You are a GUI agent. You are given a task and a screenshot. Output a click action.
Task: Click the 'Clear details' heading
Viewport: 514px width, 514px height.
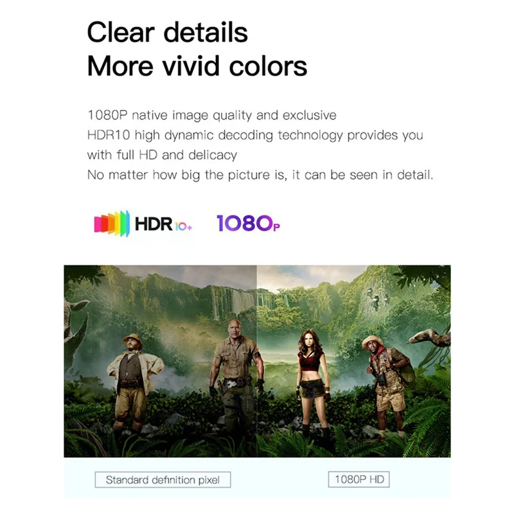(167, 32)
